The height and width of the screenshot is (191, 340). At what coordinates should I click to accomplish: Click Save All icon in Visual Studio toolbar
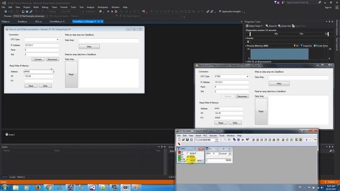point(31,12)
